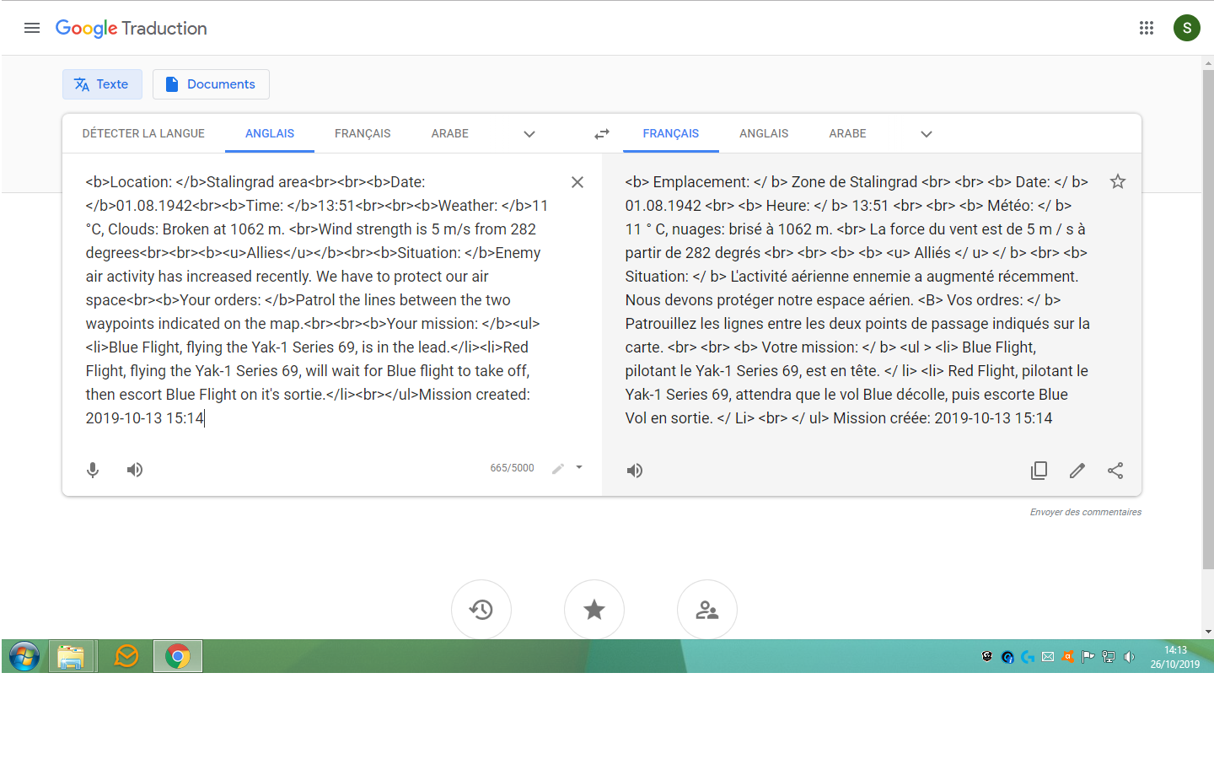Switch to Documents translation mode
The height and width of the screenshot is (759, 1214).
[211, 84]
